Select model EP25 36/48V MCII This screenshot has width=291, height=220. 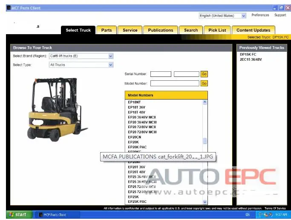point(142,177)
